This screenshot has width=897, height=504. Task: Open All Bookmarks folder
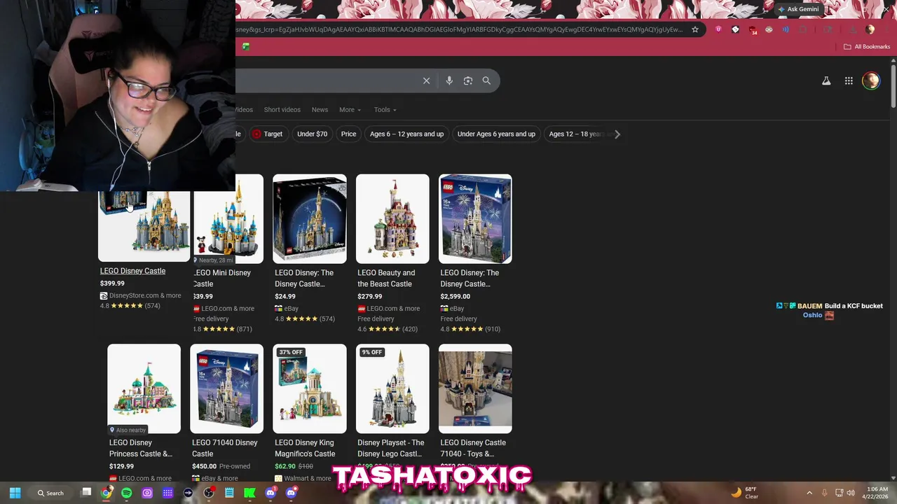867,46
